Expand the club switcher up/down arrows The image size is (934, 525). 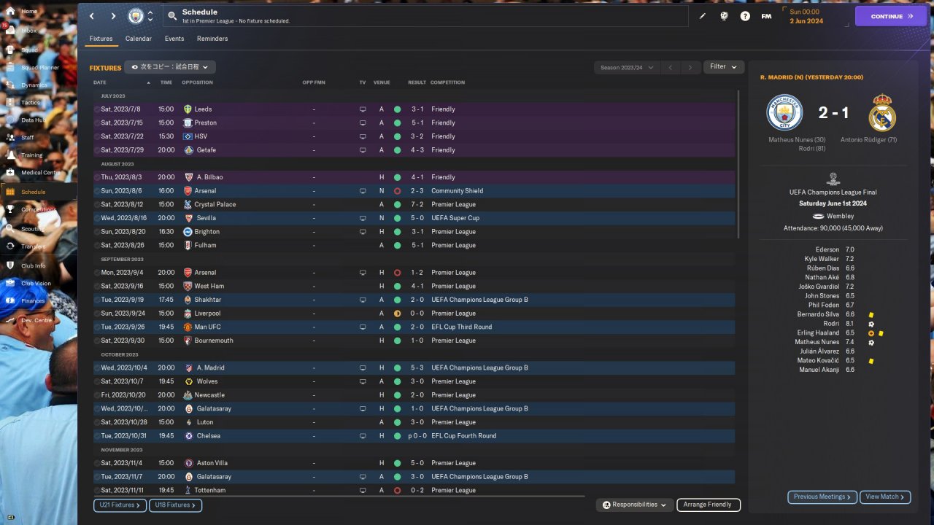[x=150, y=16]
